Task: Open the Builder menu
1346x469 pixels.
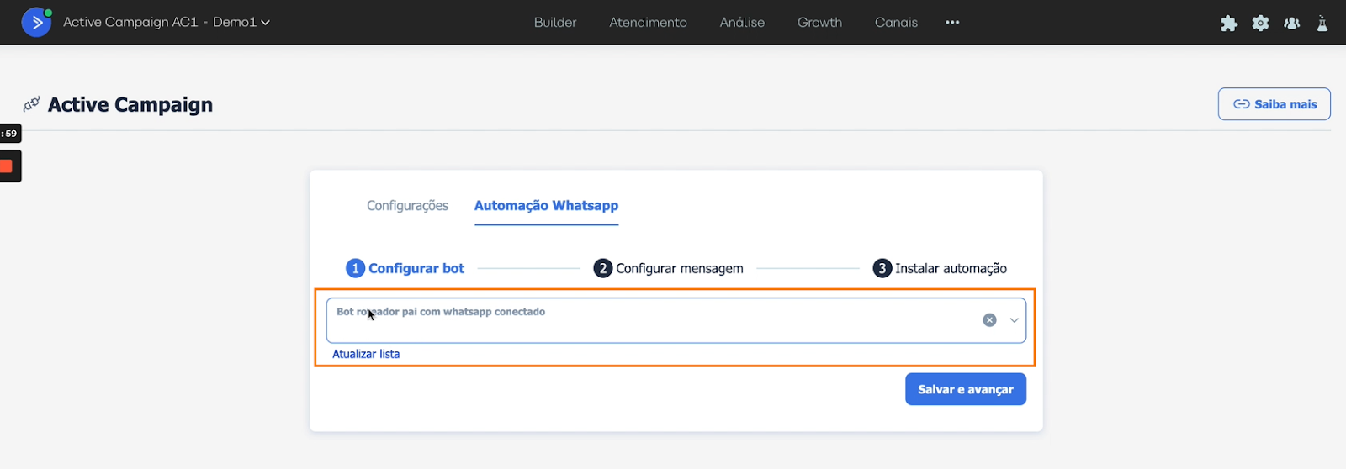Action: click(555, 23)
